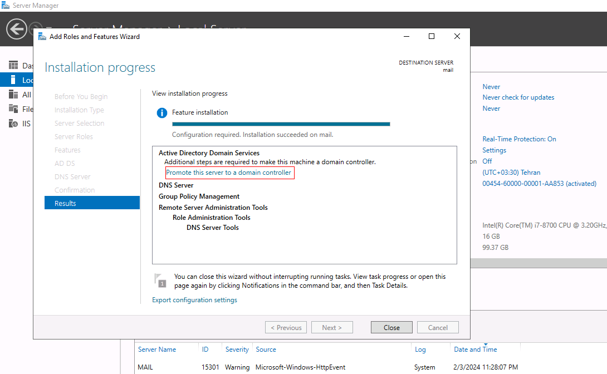This screenshot has width=607, height=374.
Task: Click the Server Manager title bar icon
Action: 6,6
